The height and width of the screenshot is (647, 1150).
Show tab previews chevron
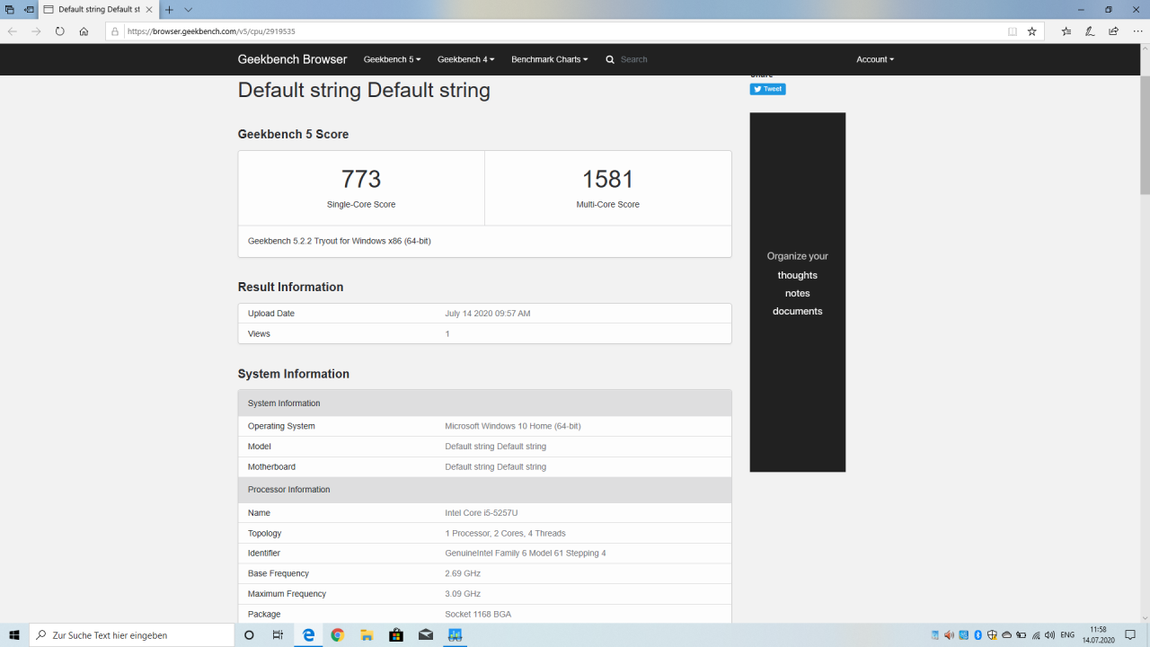point(189,9)
